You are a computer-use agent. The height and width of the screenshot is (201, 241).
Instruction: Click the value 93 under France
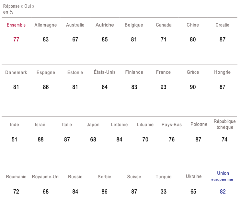tap(164, 87)
